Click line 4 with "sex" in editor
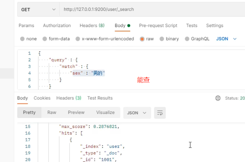Viewport: 245px width, 162px height. point(87,73)
